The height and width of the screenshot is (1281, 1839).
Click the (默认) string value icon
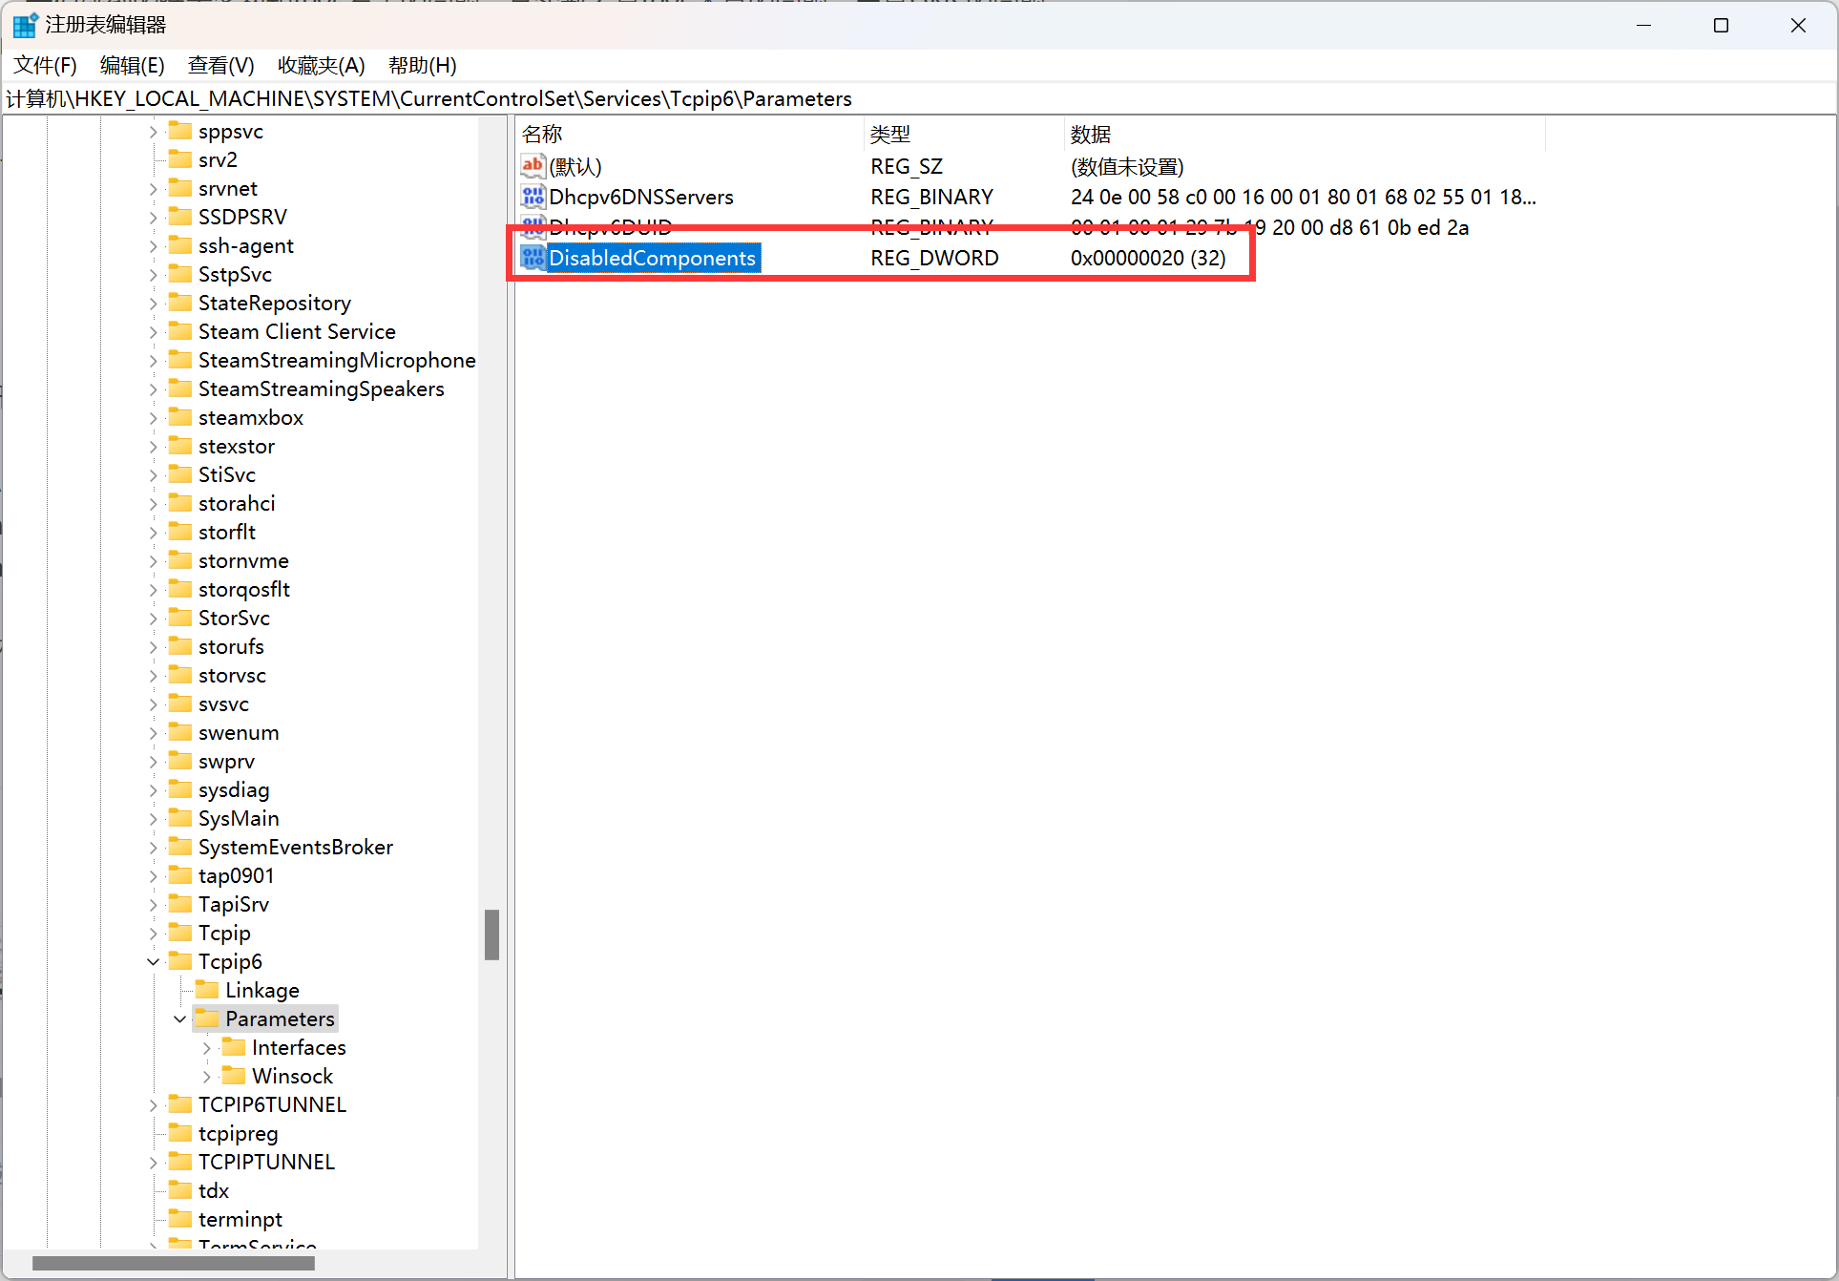point(533,166)
